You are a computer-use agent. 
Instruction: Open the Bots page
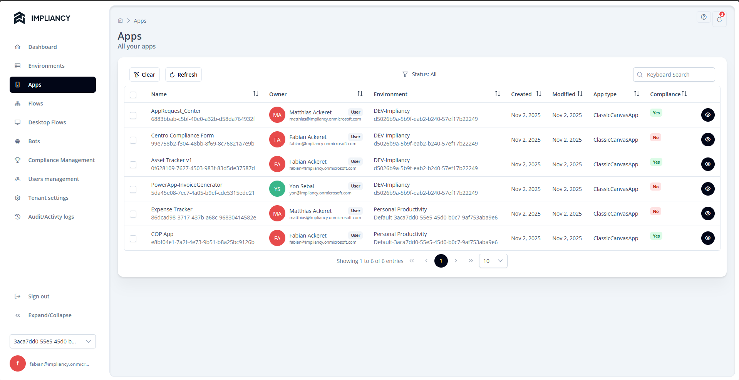coord(34,141)
